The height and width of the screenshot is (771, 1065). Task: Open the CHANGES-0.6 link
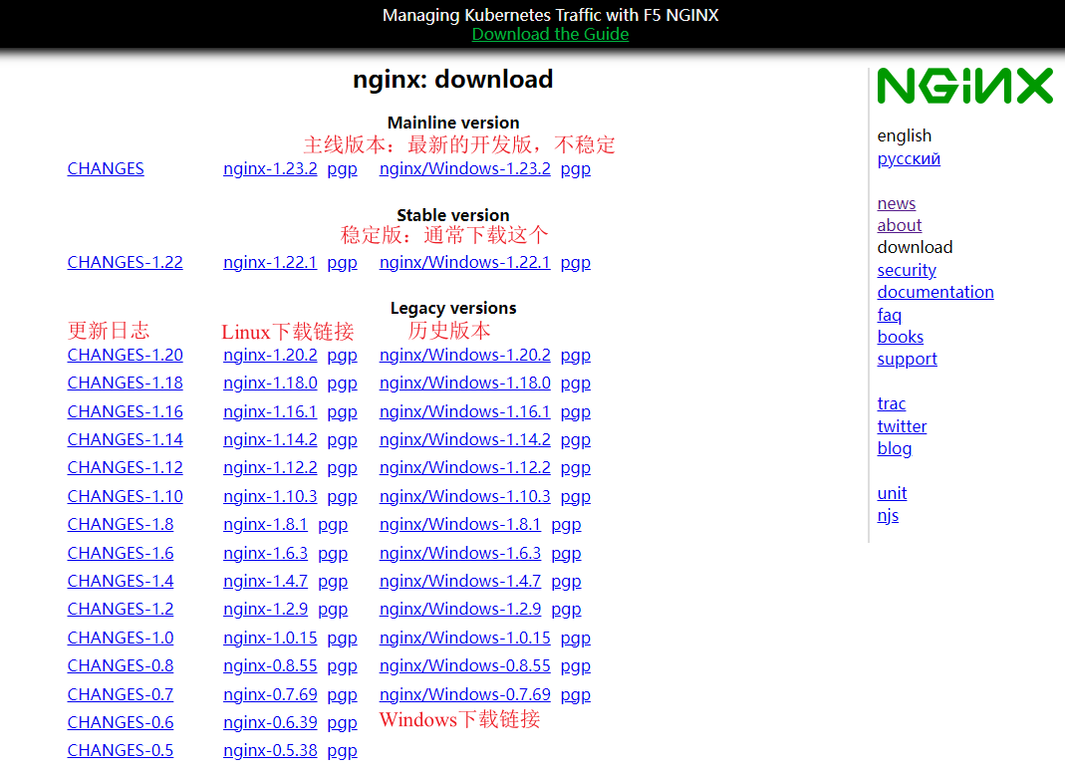point(121,722)
